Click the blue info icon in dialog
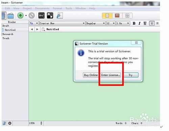 click(x=81, y=53)
